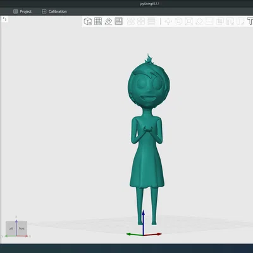Click the Add plate grid icon
Image resolution: width=253 pixels, height=253 pixels.
[98, 22]
